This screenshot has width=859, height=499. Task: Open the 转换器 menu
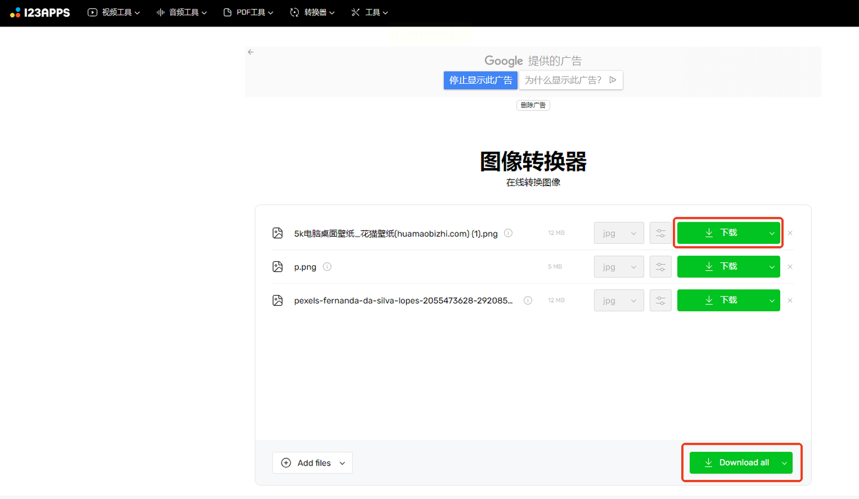(312, 12)
